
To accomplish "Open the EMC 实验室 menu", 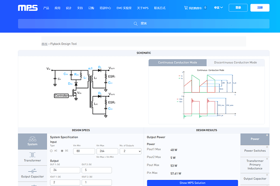I will 124,8.
